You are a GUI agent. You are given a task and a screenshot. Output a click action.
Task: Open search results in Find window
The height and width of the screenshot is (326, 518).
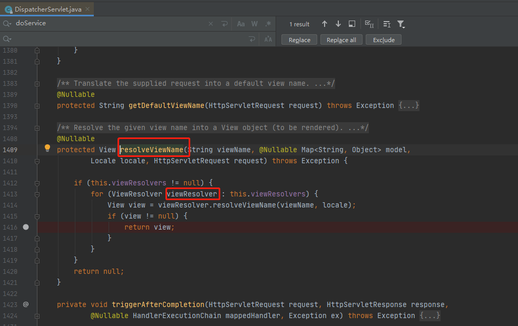[x=352, y=24]
